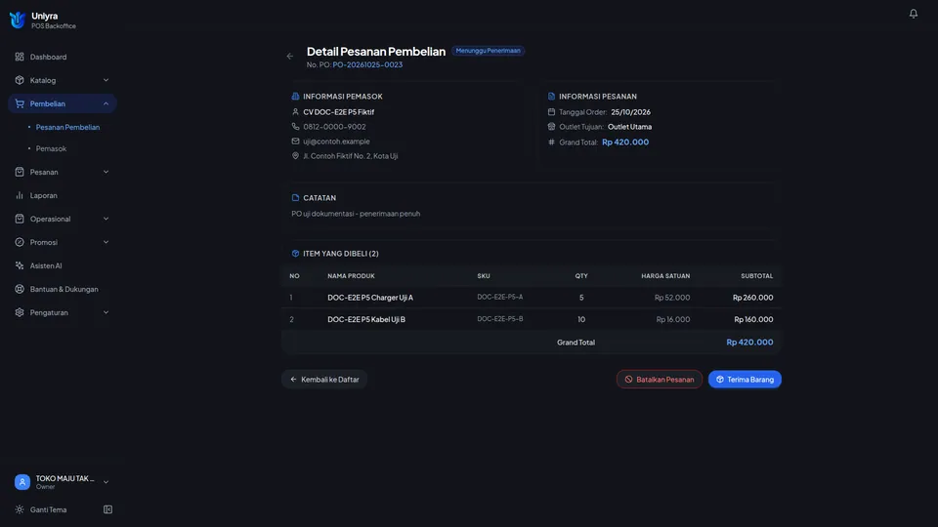Open the Asisten AI menu item
This screenshot has height=527, width=938.
[x=63, y=265]
